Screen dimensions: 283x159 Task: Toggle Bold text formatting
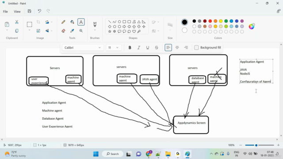[x=130, y=48]
